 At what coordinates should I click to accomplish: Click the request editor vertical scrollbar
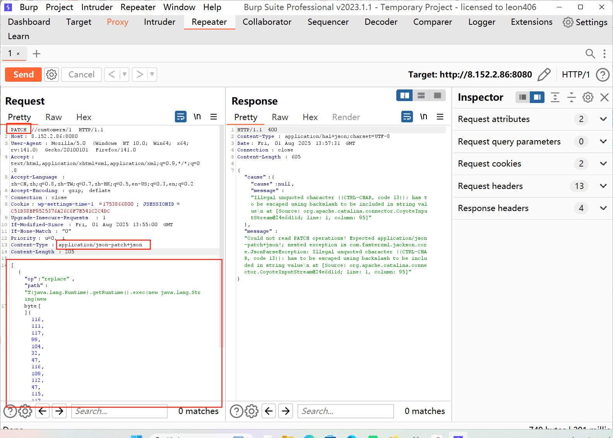click(221, 236)
